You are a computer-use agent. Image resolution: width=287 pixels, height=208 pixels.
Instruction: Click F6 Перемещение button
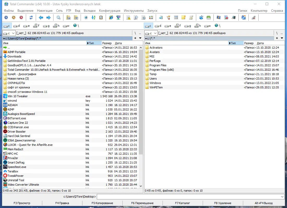(x=142, y=203)
